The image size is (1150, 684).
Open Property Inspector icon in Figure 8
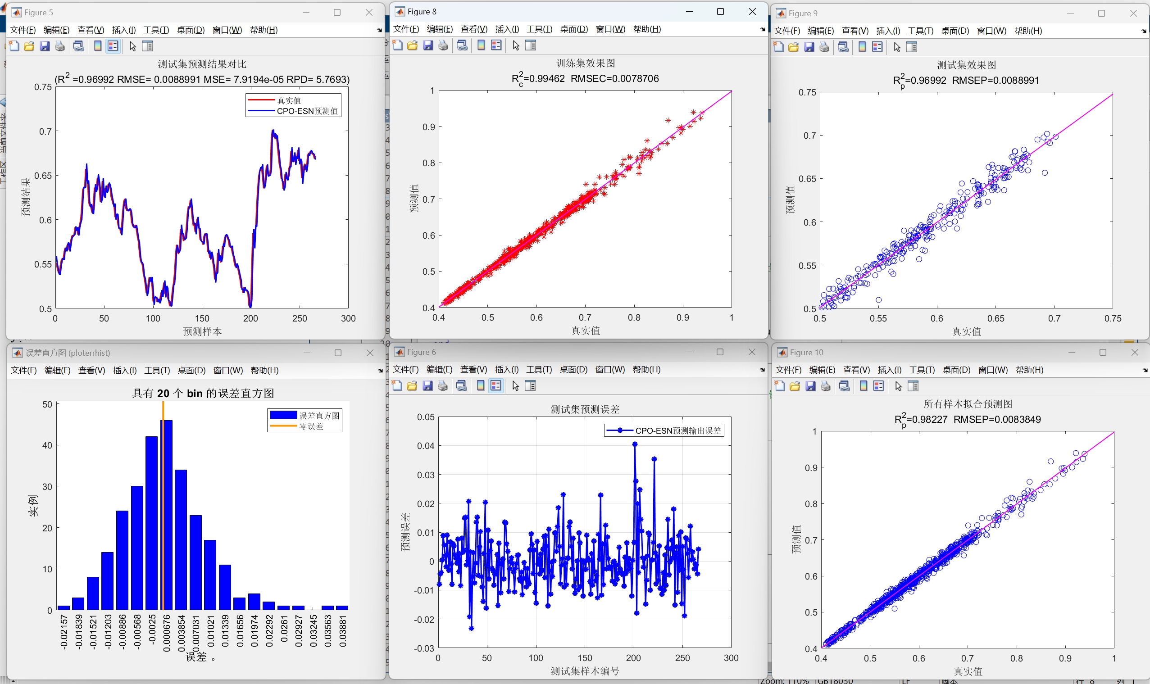click(x=531, y=45)
